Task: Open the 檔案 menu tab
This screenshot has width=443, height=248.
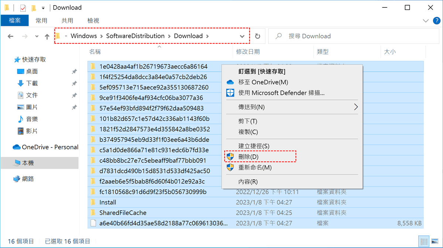Action: pos(15,21)
